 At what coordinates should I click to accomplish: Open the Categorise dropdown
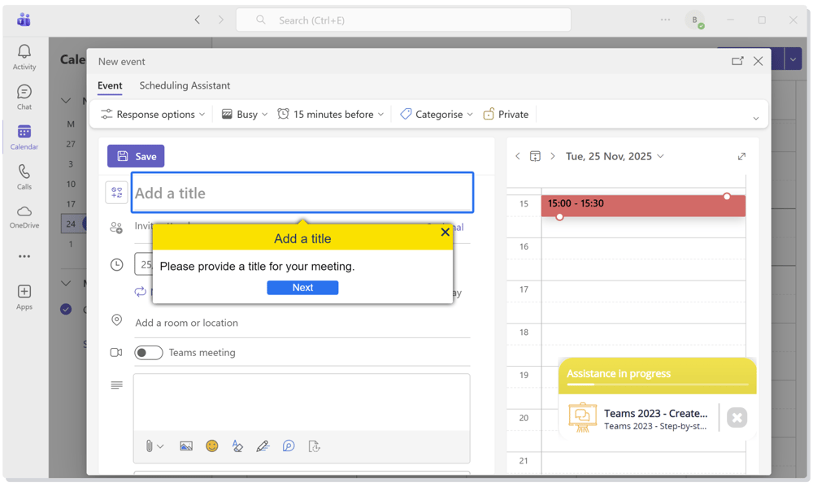point(436,114)
